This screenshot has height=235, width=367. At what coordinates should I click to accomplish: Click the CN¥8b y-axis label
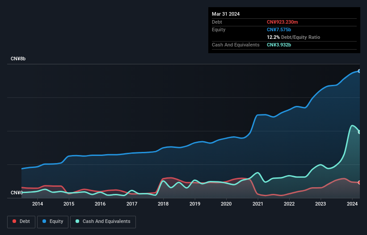pos(18,59)
